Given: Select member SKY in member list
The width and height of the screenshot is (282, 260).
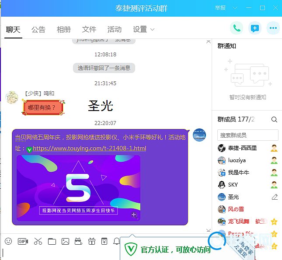Looking at the screenshot, I should point(248,185).
